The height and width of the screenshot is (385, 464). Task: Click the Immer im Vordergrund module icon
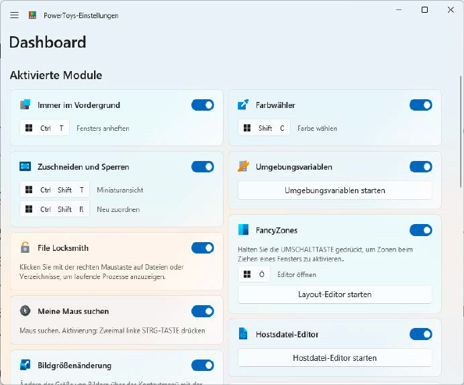pos(25,105)
